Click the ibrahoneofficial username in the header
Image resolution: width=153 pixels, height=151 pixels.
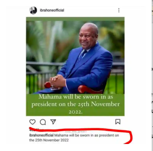point(52,10)
